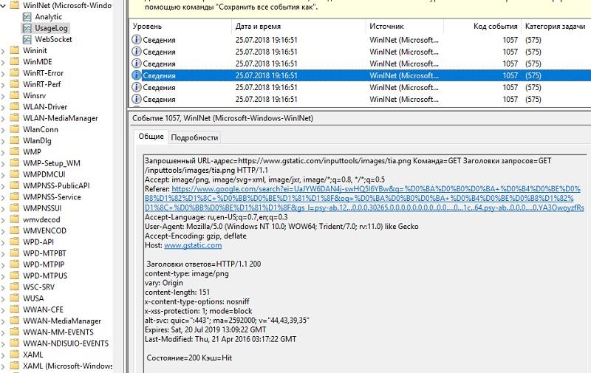This screenshot has width=591, height=373.
Task: Click the Analytic log icon
Action: 27,17
